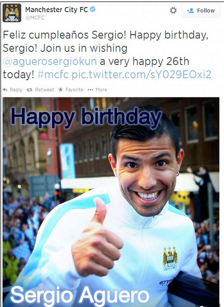Image resolution: width=224 pixels, height=307 pixels.
Task: Expand the More options menu
Action: coord(101,90)
